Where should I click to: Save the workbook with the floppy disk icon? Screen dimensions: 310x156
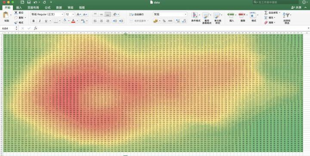29,2
